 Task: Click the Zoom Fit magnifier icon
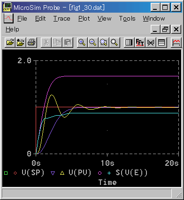pyautogui.click(x=115, y=42)
